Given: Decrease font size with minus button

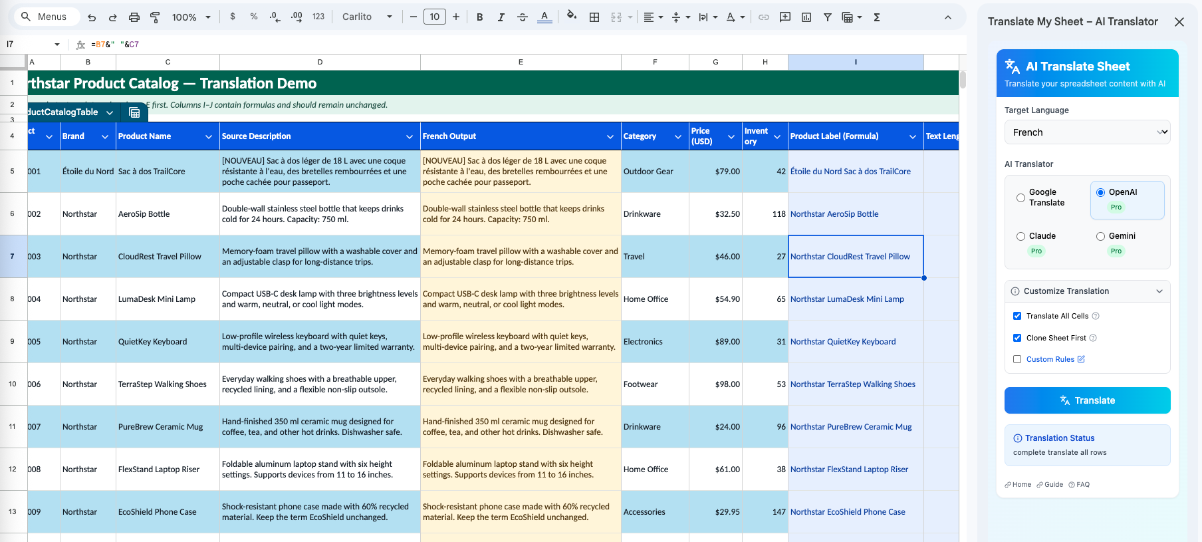Looking at the screenshot, I should pyautogui.click(x=413, y=17).
